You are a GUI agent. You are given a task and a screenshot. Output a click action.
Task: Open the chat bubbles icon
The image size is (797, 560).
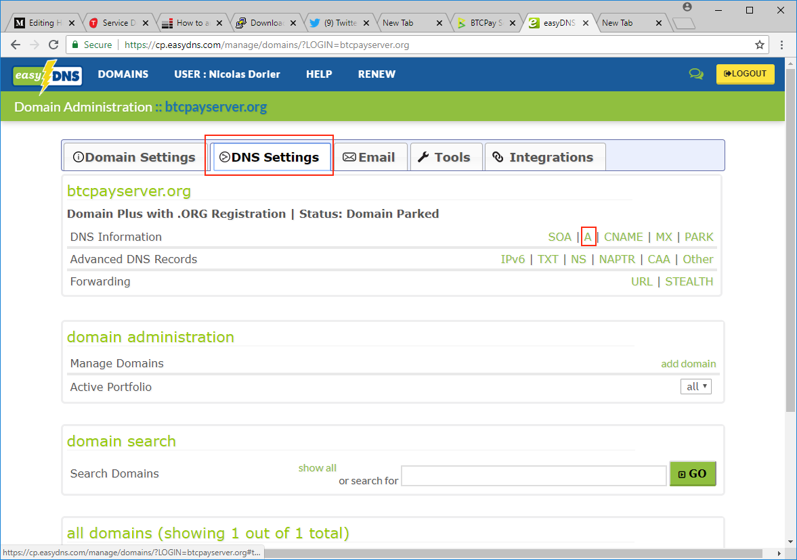click(696, 74)
